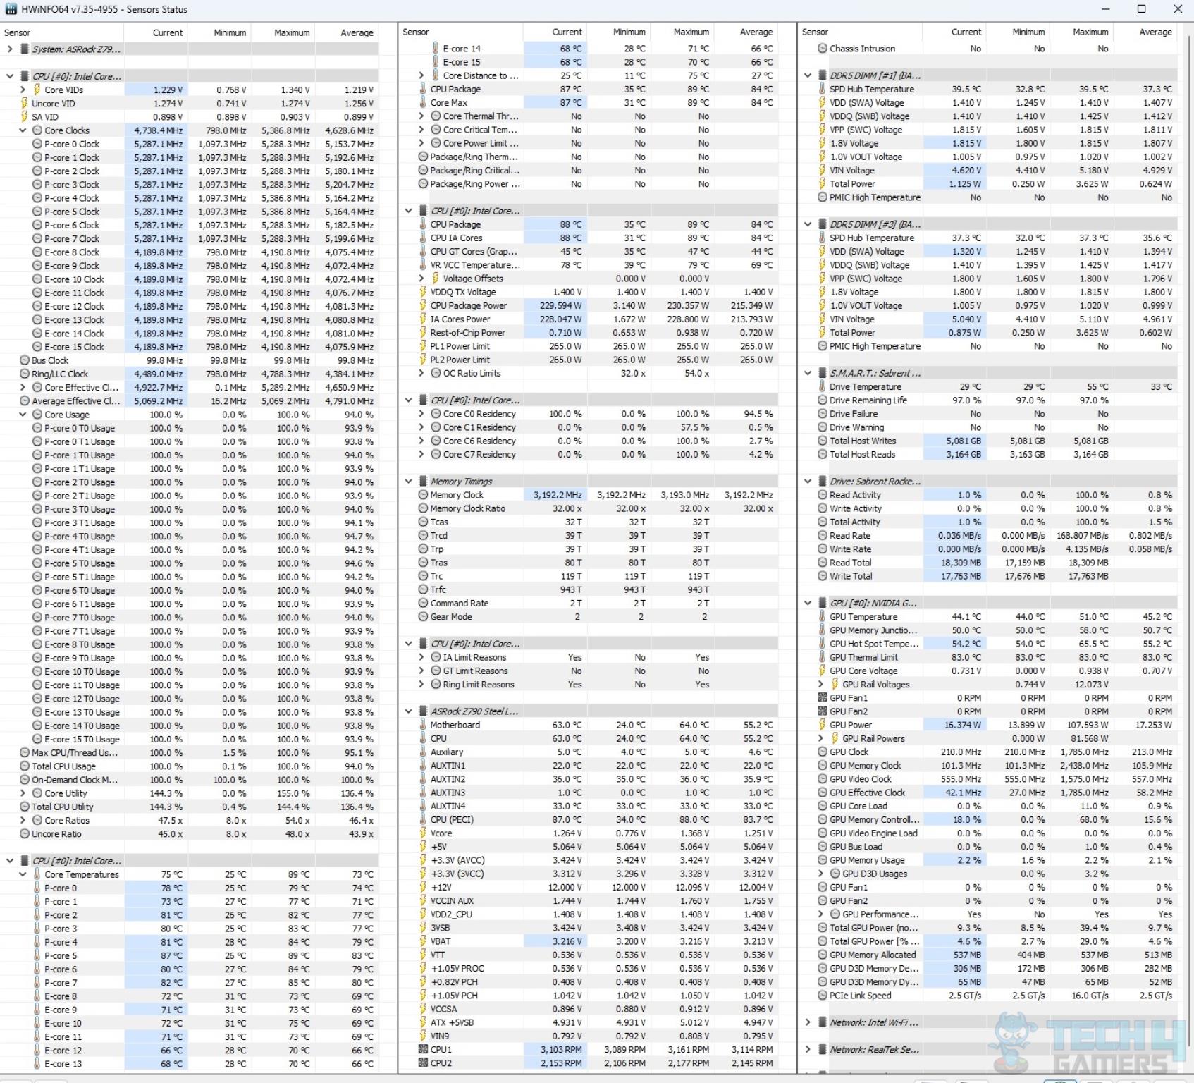Image resolution: width=1194 pixels, height=1083 pixels.
Task: Click fan icon beside CPU2 RPM
Action: pyautogui.click(x=423, y=1063)
